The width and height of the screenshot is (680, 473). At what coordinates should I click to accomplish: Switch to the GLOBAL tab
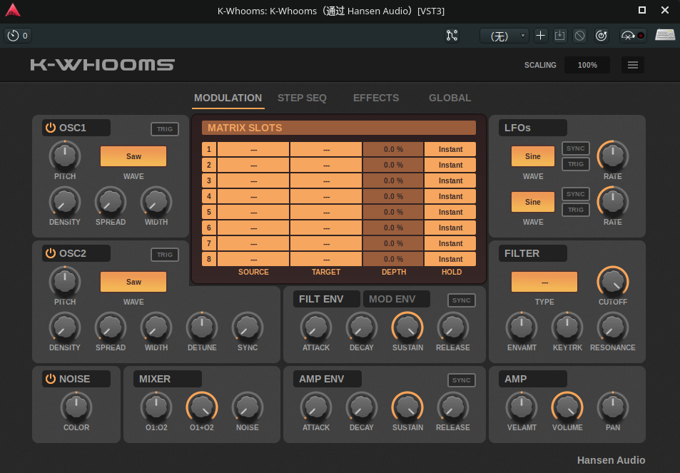450,98
